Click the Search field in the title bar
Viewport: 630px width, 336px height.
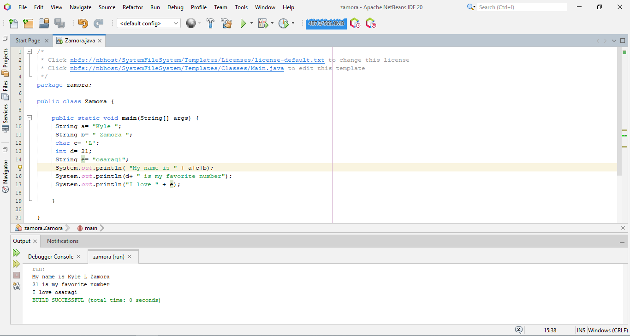[x=521, y=7]
